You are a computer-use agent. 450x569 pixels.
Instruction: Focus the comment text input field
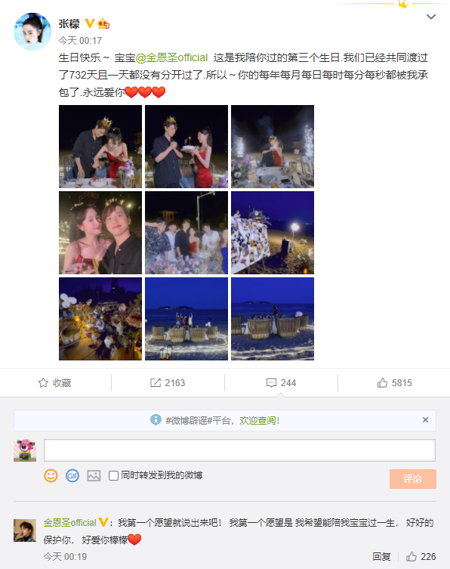239,450
